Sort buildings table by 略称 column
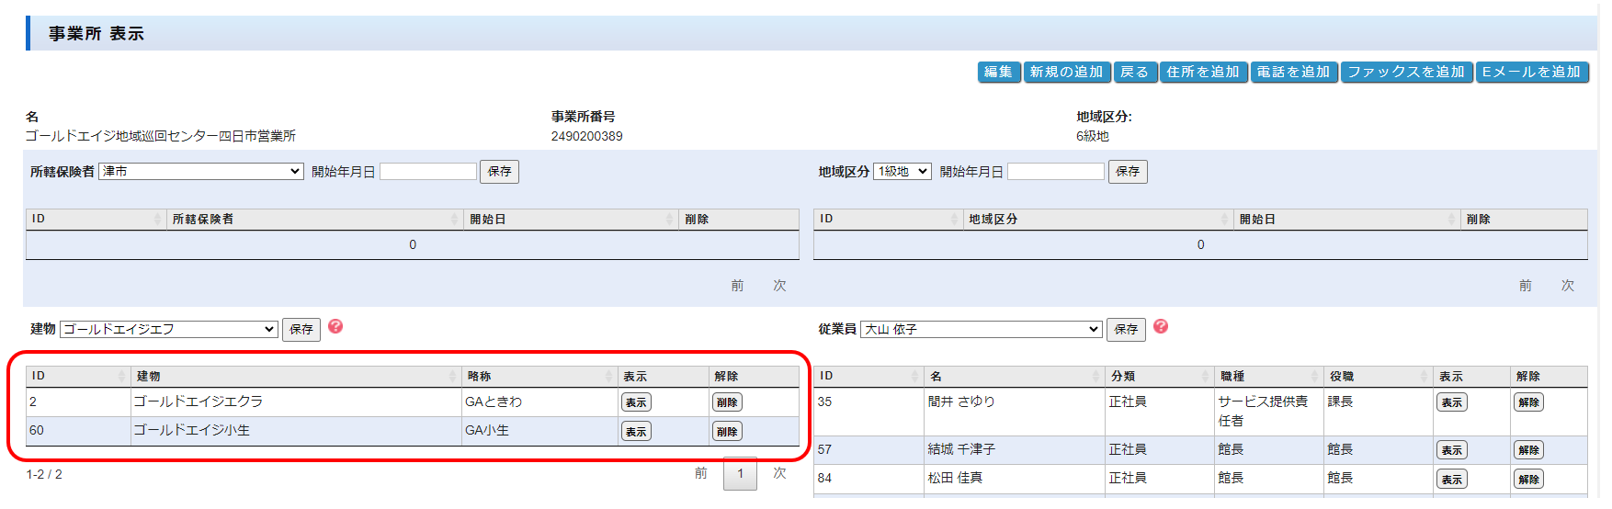The image size is (1612, 509). coord(538,377)
